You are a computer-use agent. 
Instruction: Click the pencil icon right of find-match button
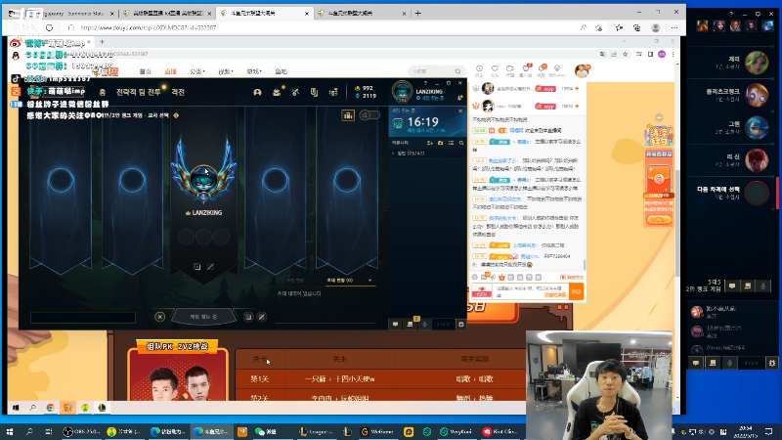[261, 317]
